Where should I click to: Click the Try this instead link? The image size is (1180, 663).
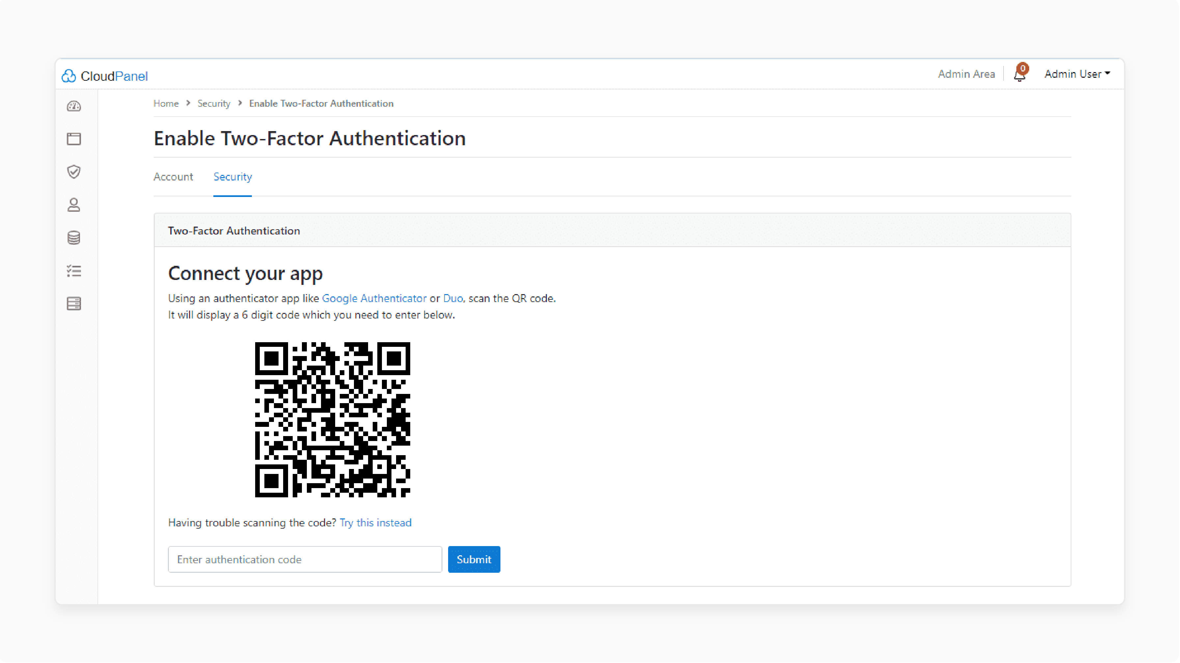pos(375,523)
